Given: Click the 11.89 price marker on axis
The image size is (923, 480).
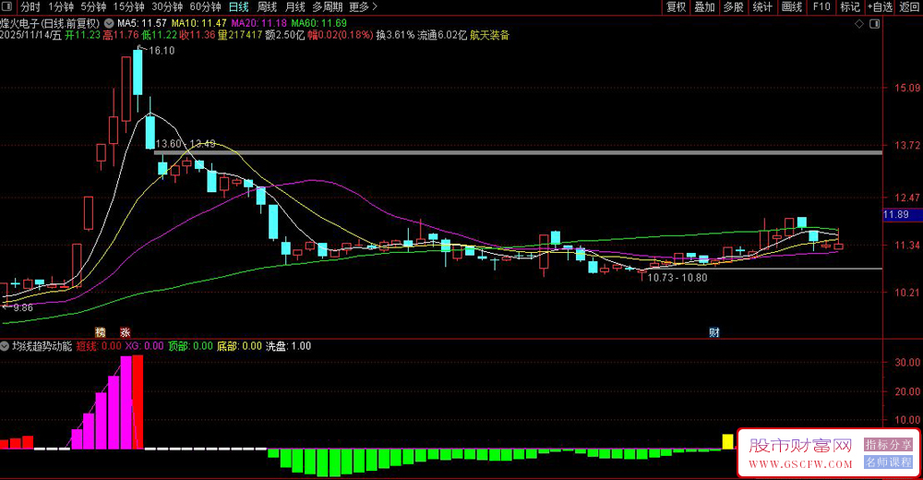Looking at the screenshot, I should tap(896, 215).
